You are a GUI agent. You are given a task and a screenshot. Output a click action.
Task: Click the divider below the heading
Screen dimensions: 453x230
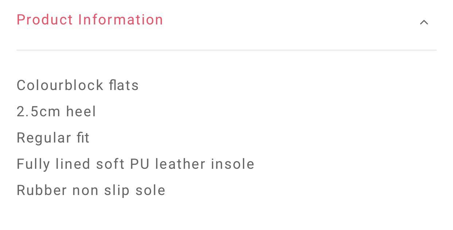(x=226, y=49)
